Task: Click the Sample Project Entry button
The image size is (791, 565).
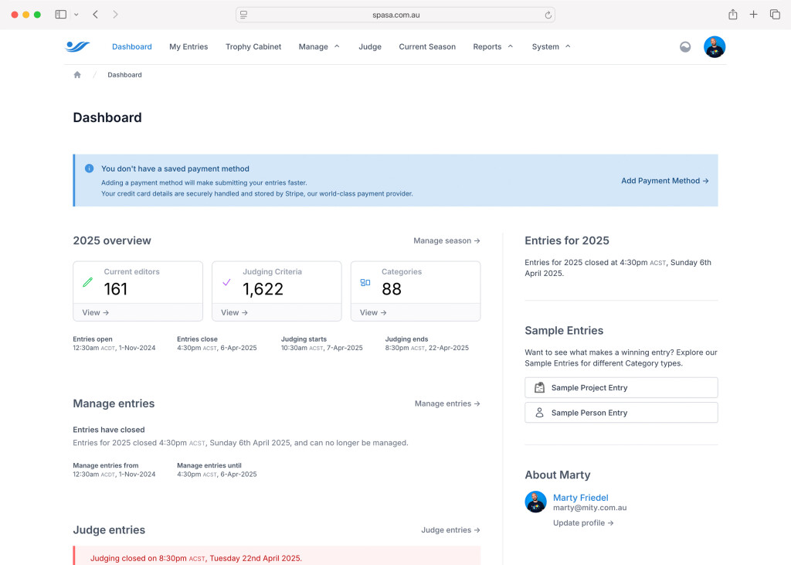Action: (621, 388)
